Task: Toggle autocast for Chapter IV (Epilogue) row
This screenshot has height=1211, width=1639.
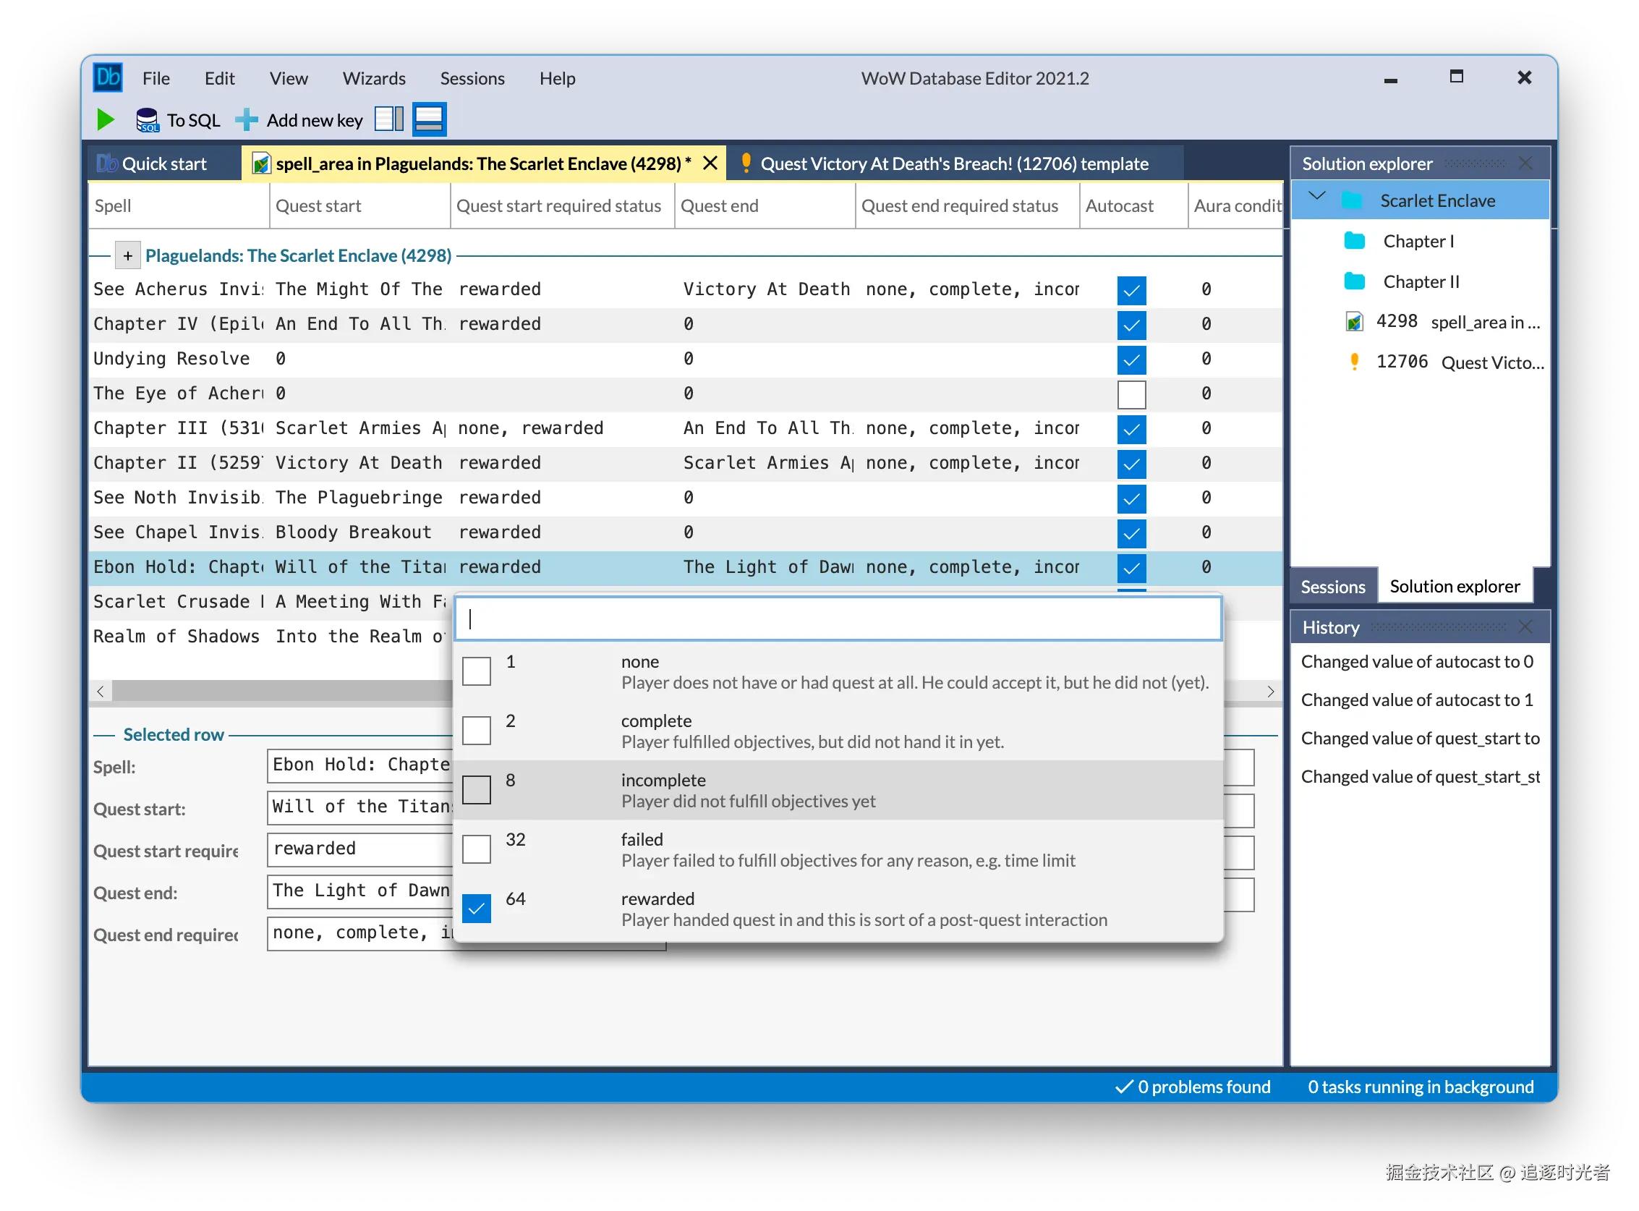Action: (x=1132, y=324)
